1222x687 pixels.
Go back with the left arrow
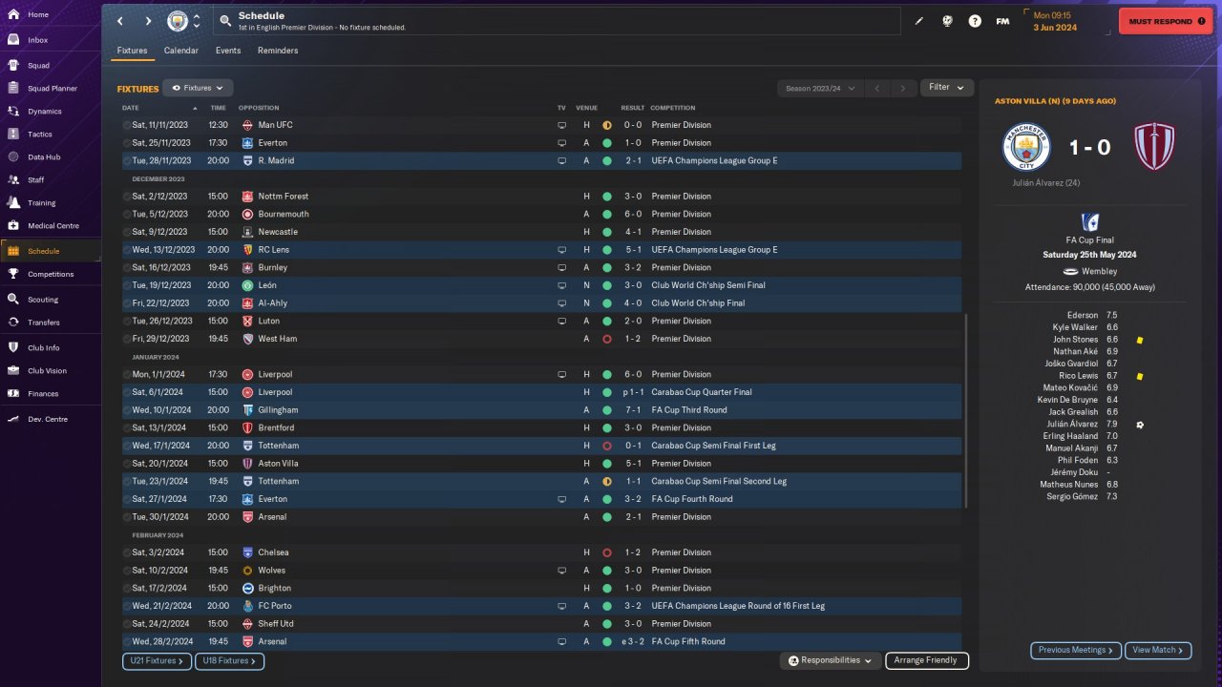(119, 21)
